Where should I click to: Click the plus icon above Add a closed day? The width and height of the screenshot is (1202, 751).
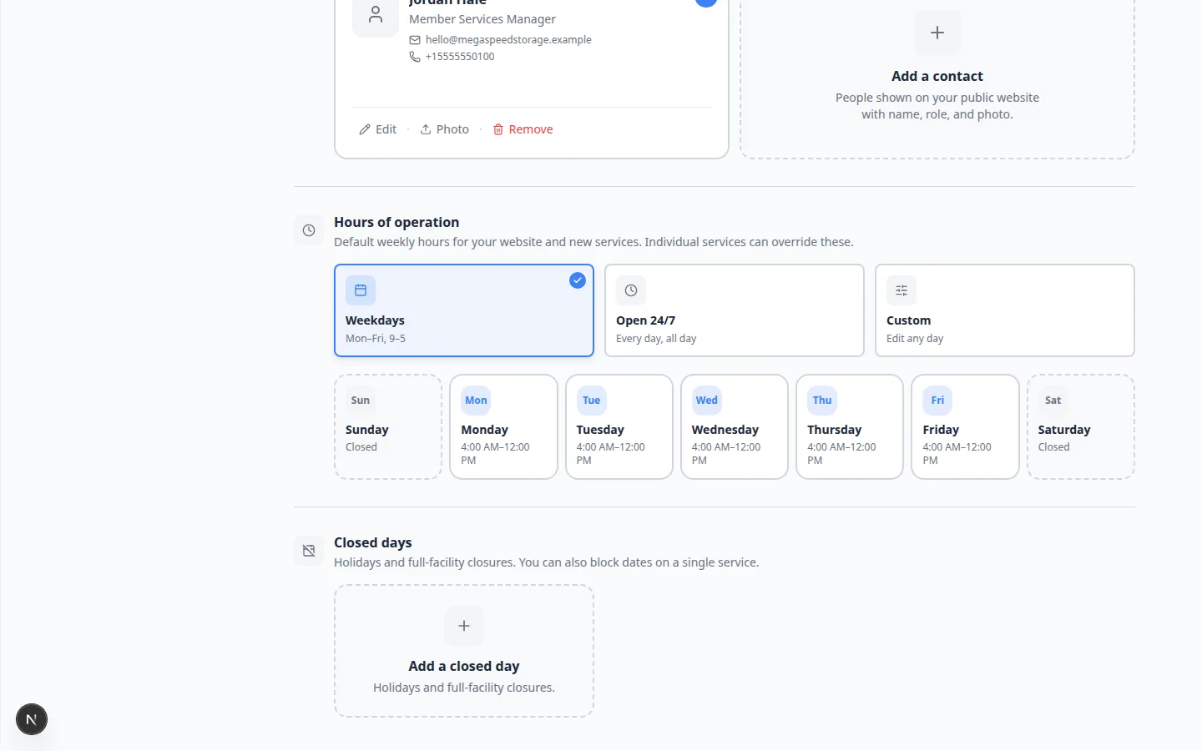pyautogui.click(x=464, y=626)
